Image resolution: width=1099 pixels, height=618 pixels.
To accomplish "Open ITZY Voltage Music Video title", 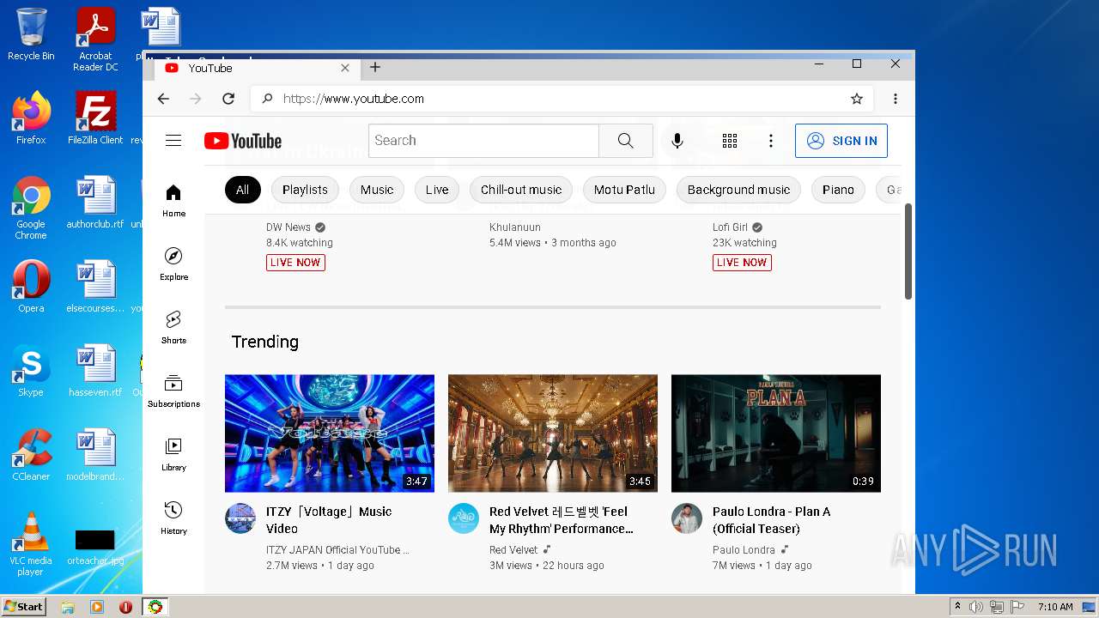I will (329, 520).
